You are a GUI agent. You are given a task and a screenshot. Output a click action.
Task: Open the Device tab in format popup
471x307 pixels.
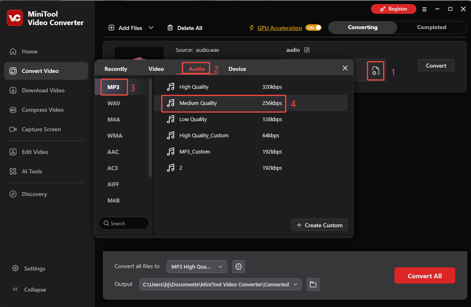pos(237,69)
